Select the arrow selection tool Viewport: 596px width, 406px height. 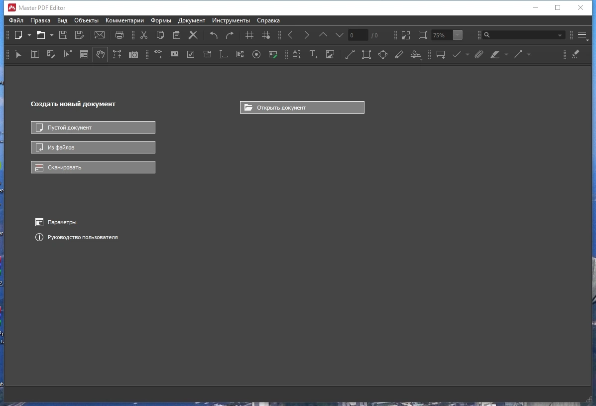click(18, 54)
